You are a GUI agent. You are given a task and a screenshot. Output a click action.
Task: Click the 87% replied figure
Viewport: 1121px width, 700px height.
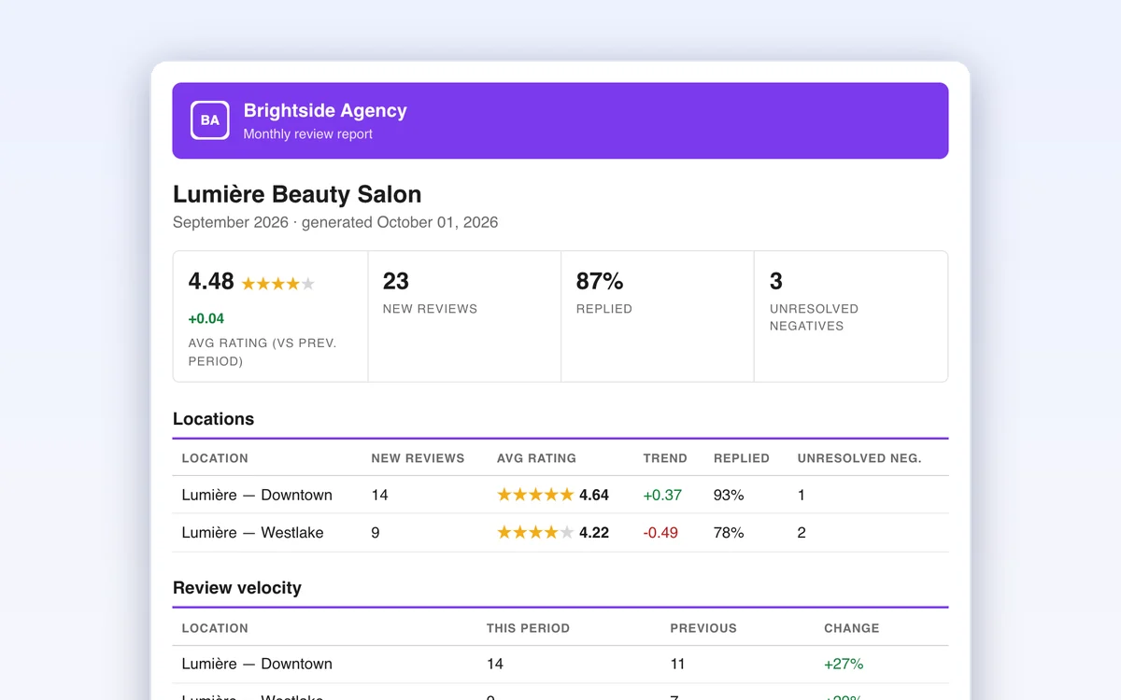600,281
